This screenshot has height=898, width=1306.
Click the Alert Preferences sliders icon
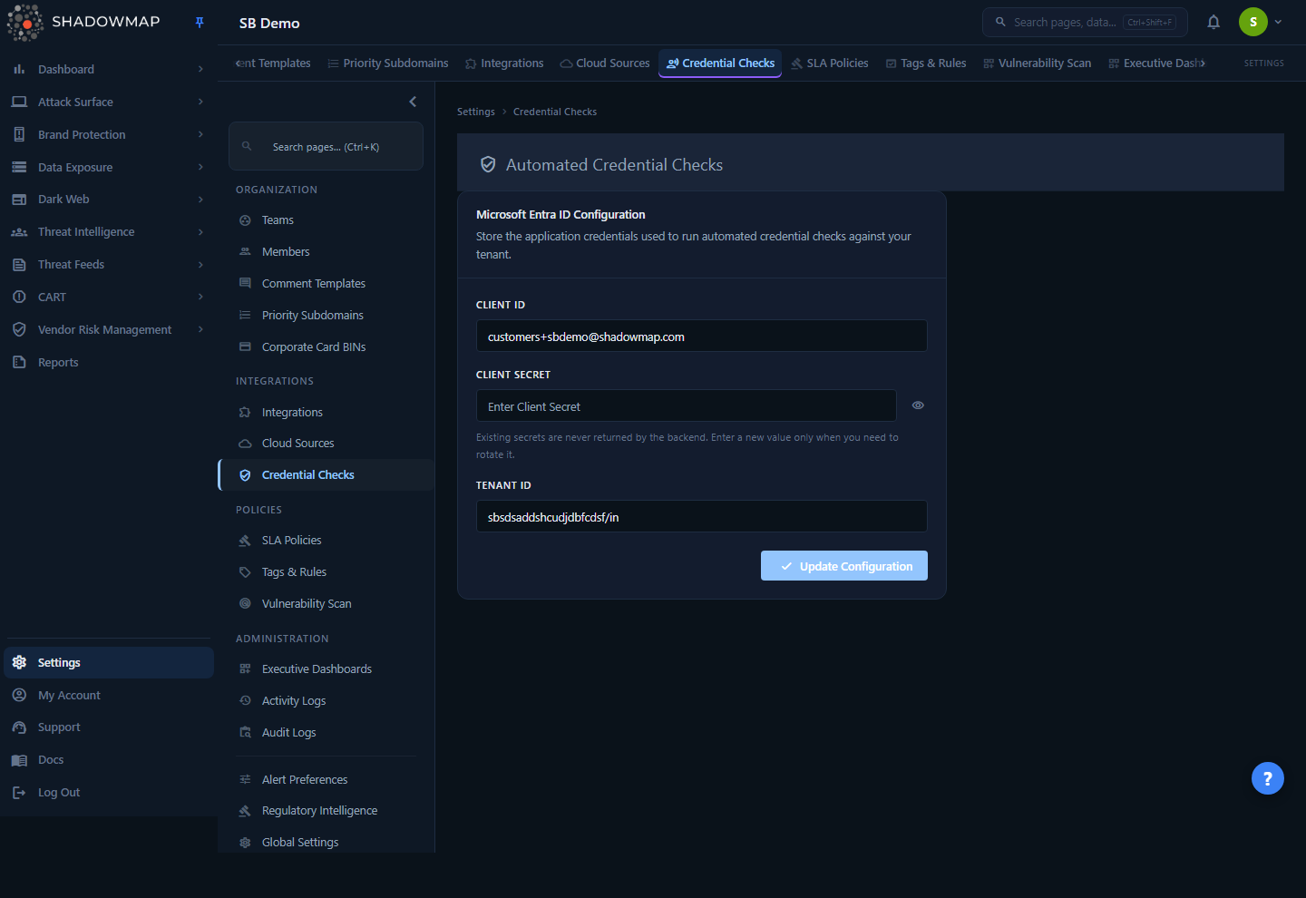tap(245, 779)
